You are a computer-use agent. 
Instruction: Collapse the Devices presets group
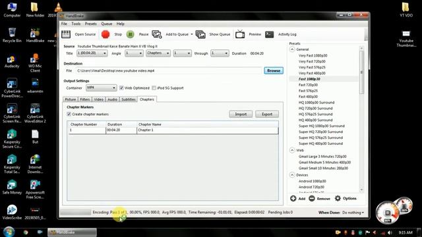292,175
